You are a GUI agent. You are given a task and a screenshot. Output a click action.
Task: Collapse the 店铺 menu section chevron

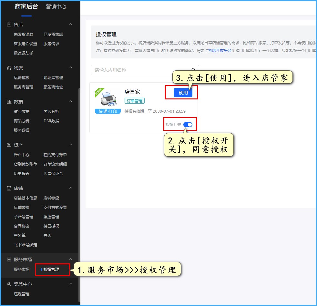click(71, 188)
